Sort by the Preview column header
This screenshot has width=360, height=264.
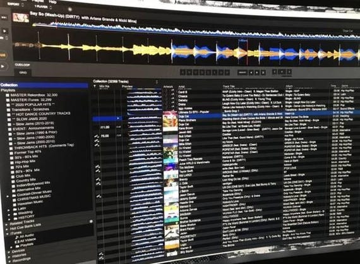(x=127, y=87)
